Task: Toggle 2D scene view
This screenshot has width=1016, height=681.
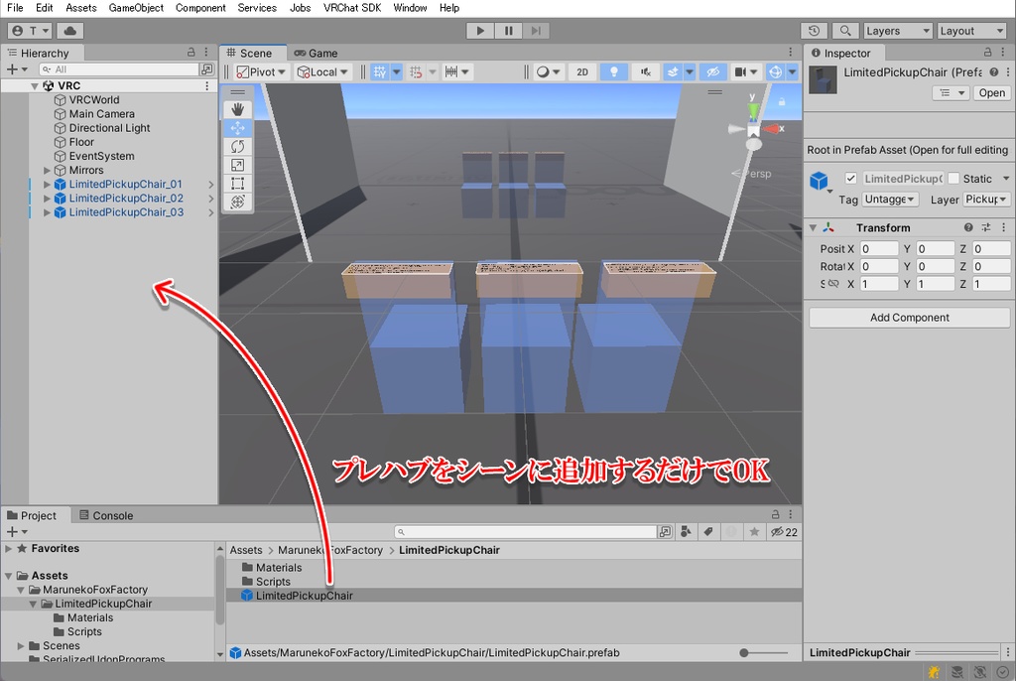Action: [x=581, y=72]
